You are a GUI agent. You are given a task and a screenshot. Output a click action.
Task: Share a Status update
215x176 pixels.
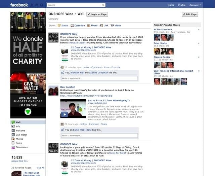(63, 26)
